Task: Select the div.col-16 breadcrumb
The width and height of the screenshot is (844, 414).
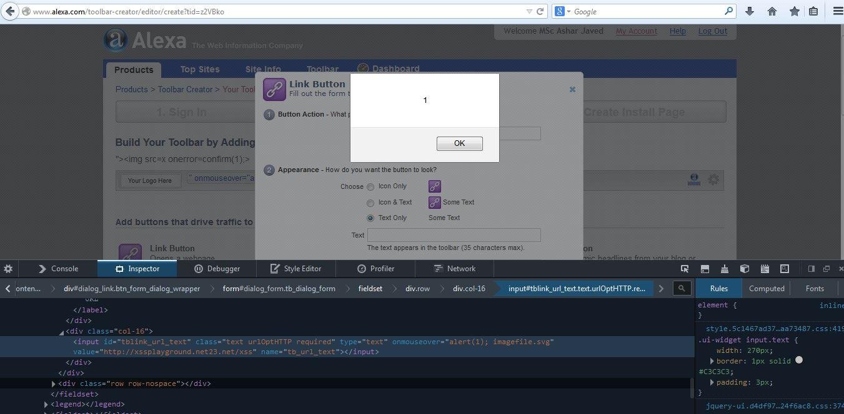Action: [469, 288]
